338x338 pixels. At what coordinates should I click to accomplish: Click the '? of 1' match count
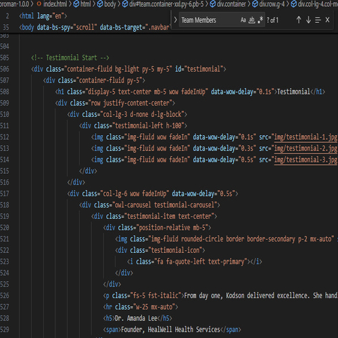pos(272,20)
